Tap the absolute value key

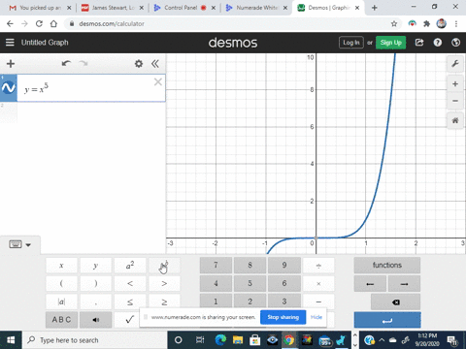coord(61,301)
